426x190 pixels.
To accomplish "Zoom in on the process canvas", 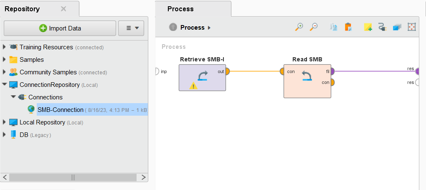I will pos(299,27).
